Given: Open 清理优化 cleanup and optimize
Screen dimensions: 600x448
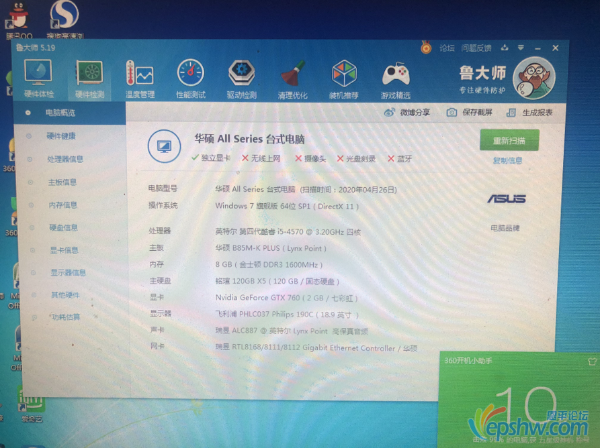Looking at the screenshot, I should click(x=293, y=79).
